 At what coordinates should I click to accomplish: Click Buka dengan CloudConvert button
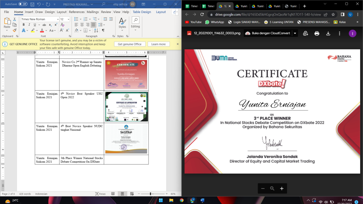click(x=268, y=33)
